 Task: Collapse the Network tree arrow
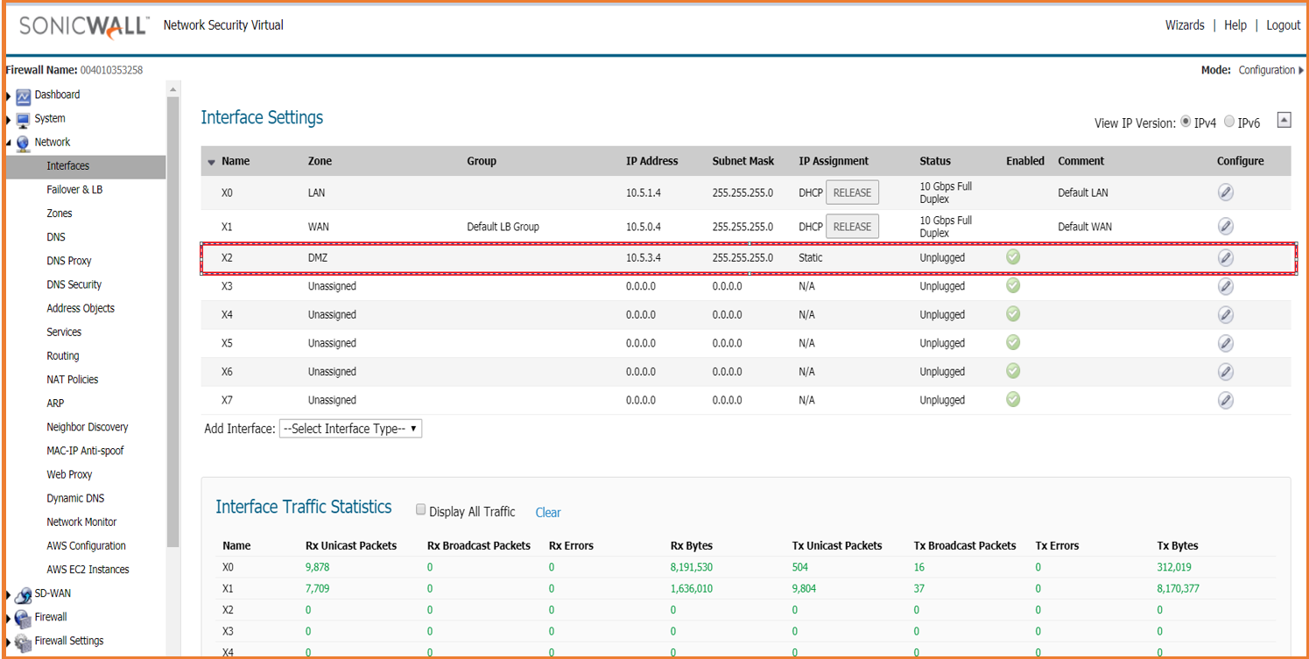(x=9, y=143)
